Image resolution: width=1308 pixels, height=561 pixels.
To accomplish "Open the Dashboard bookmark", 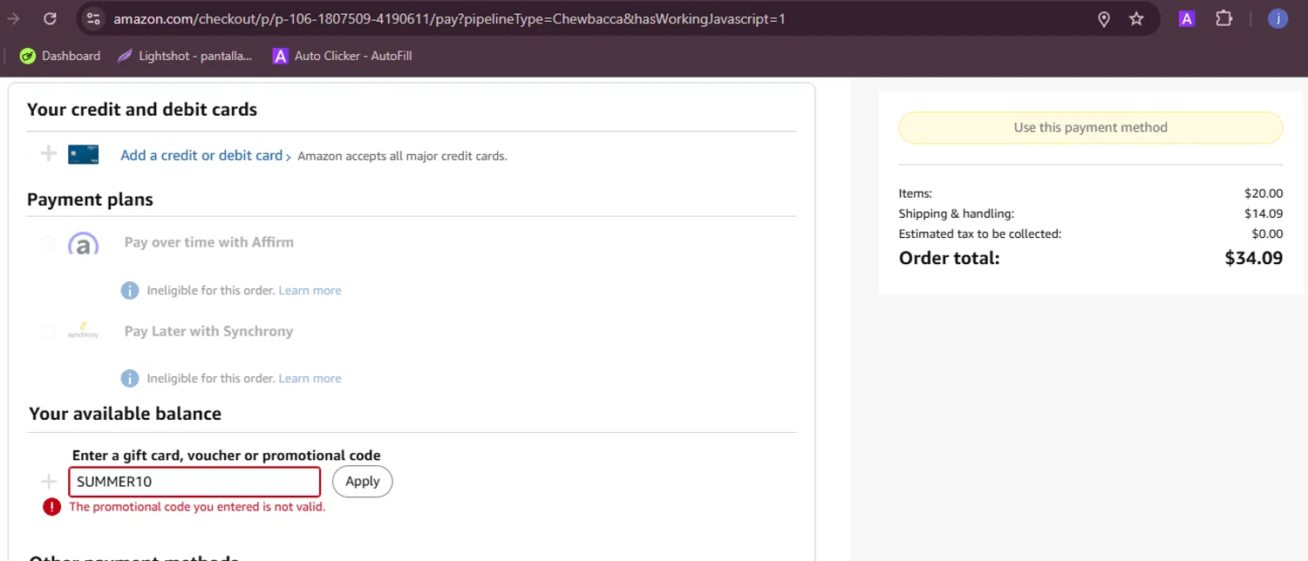I will 60,56.
